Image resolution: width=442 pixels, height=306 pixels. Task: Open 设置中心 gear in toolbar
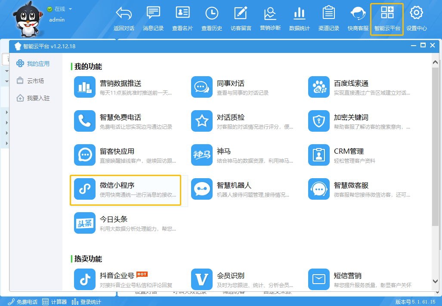[x=416, y=19]
